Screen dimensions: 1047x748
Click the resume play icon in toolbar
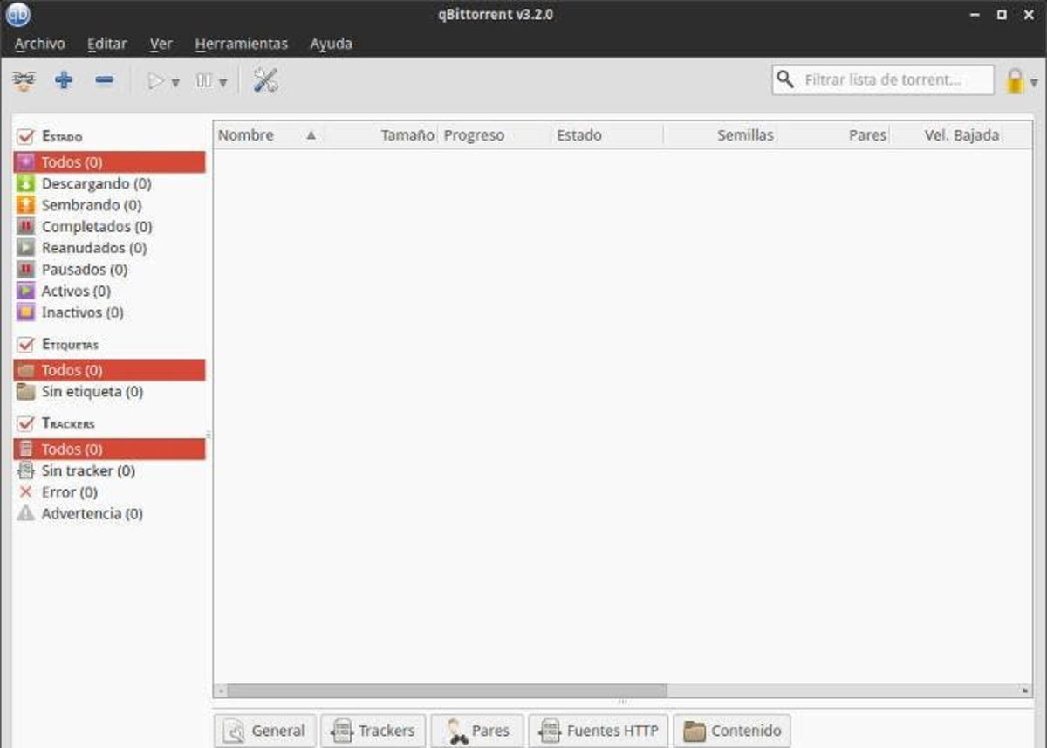click(156, 81)
